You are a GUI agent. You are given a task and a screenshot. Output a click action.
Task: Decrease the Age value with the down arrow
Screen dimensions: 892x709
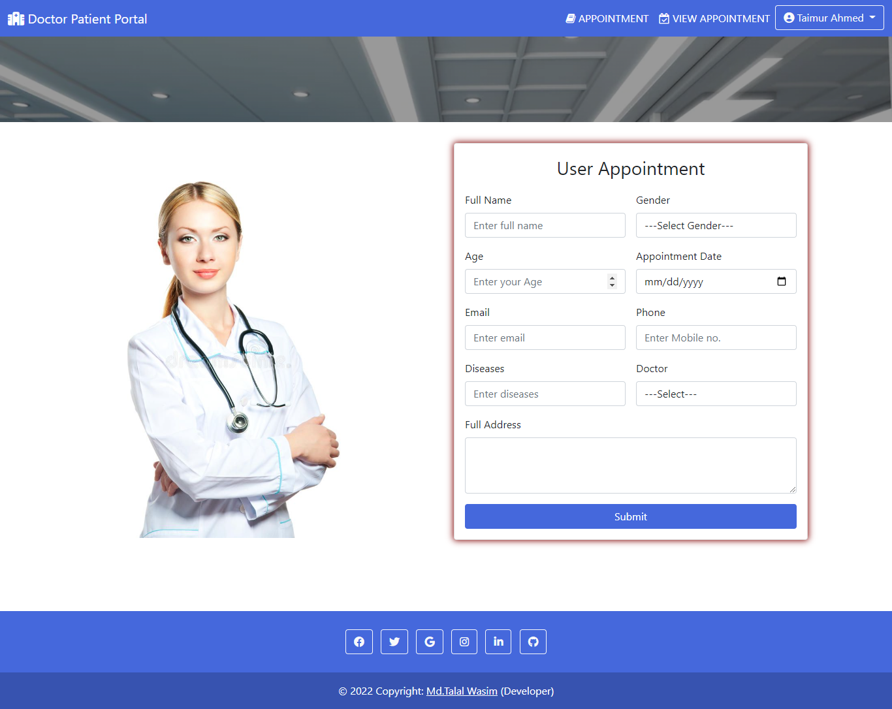pos(612,285)
